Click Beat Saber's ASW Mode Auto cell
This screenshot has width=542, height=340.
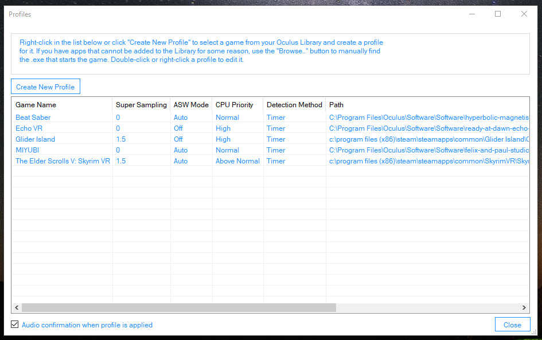[181, 118]
